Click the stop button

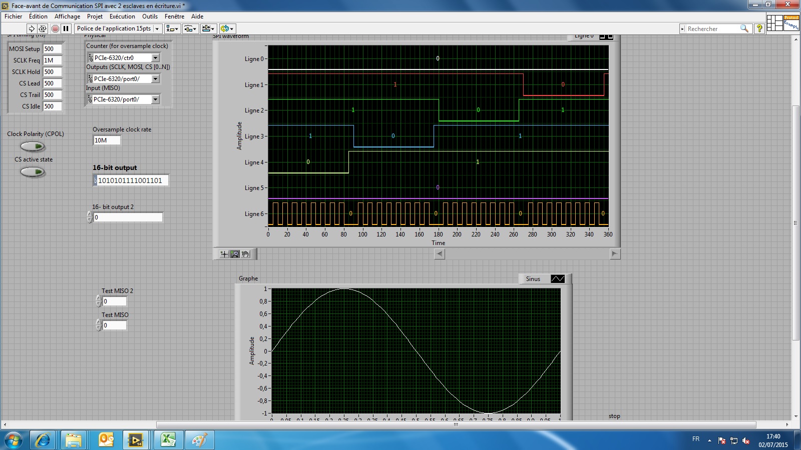(x=614, y=416)
